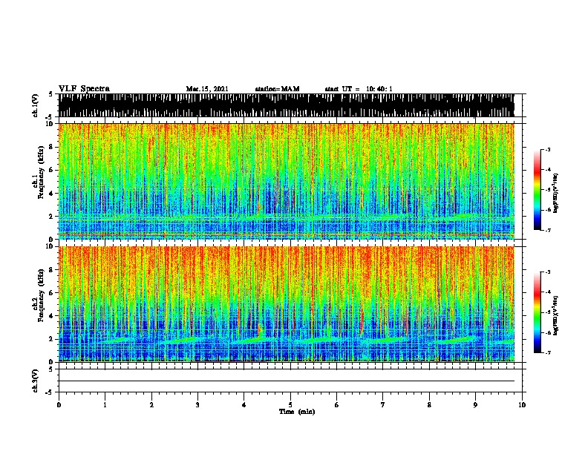This screenshot has width=588, height=454.
Task: Click the ch.2 color bar log(PSD) label
Action: coord(556,315)
